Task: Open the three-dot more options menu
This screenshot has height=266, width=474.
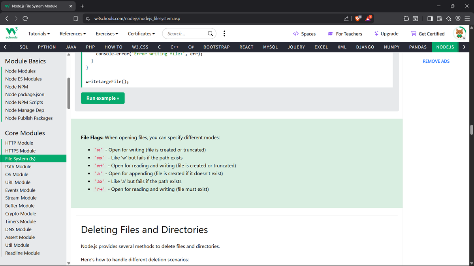Action: pyautogui.click(x=224, y=33)
